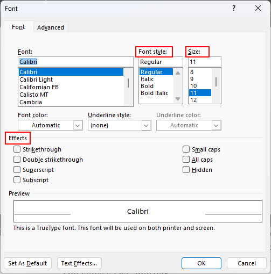Click font style list scroll up arrow
This screenshot has width=271, height=274.
[x=178, y=73]
